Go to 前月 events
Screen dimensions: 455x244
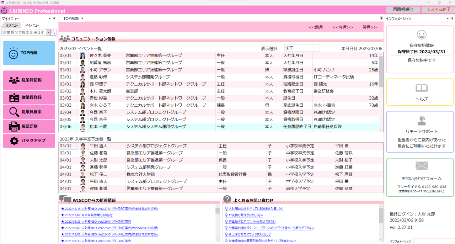316,27
